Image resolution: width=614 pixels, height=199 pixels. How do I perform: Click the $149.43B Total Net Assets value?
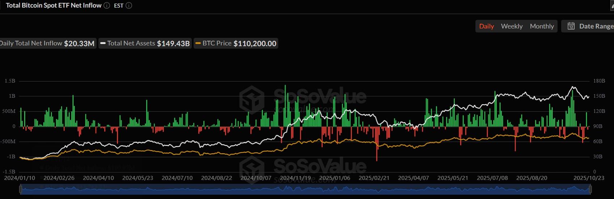[x=173, y=44]
